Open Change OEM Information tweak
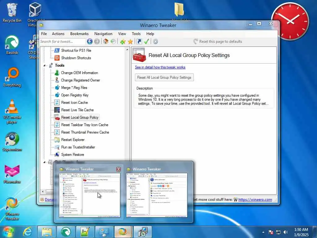Screen dimensions: 317x238 pyautogui.click(x=79, y=73)
